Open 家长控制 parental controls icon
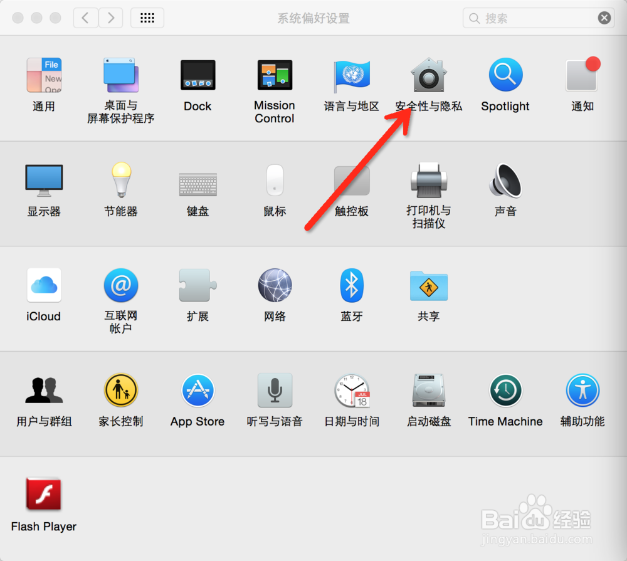This screenshot has height=561, width=627. 121,390
